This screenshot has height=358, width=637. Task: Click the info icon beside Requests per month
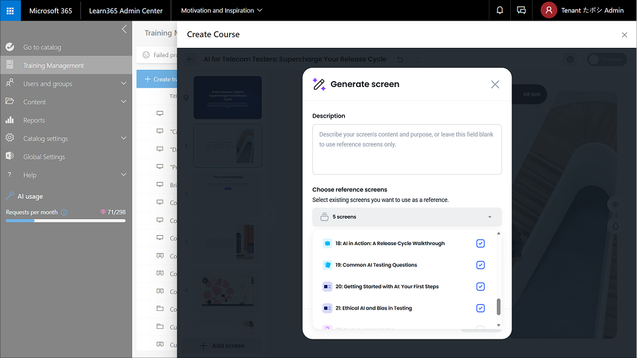pos(64,212)
